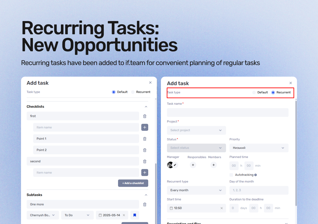318x224 pixels.
Task: Open the calendar icon beside 2025-05-14
Action: 100,215
